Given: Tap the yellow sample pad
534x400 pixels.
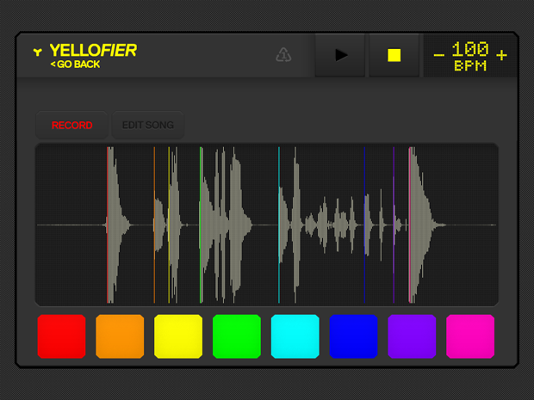Looking at the screenshot, I should pyautogui.click(x=178, y=336).
